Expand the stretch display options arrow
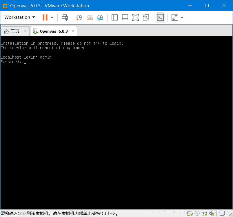This screenshot has height=217, width=233. (182, 17)
